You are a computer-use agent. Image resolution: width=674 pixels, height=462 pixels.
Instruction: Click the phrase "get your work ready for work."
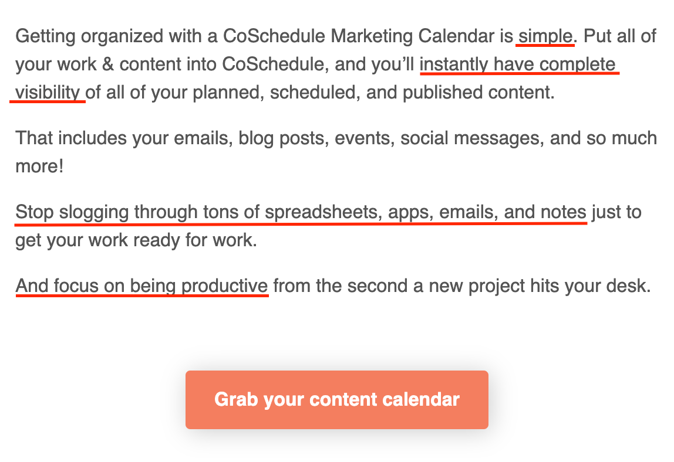coord(136,240)
